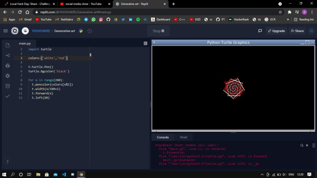Open the GitHub bookmark icon
317x178 pixels.
109,19
